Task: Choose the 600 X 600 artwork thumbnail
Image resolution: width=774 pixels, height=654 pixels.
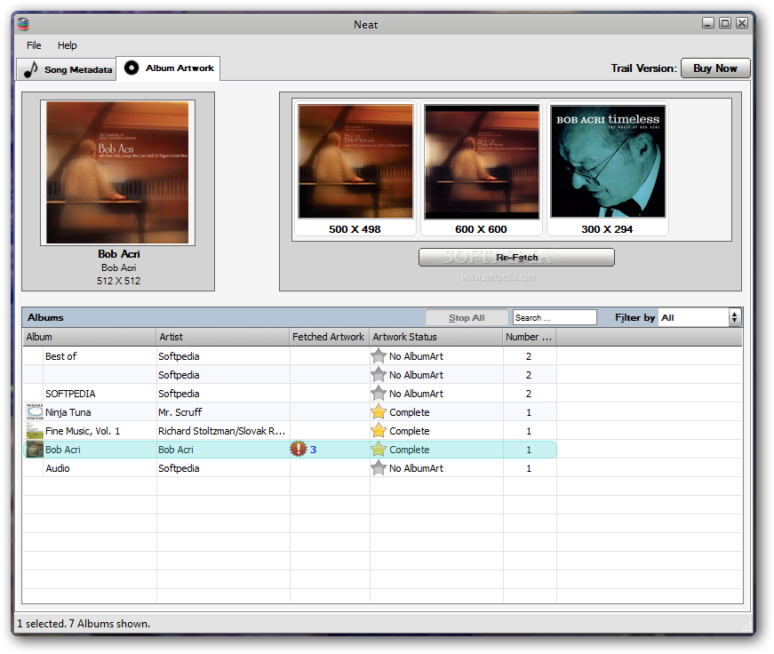Action: [x=482, y=169]
